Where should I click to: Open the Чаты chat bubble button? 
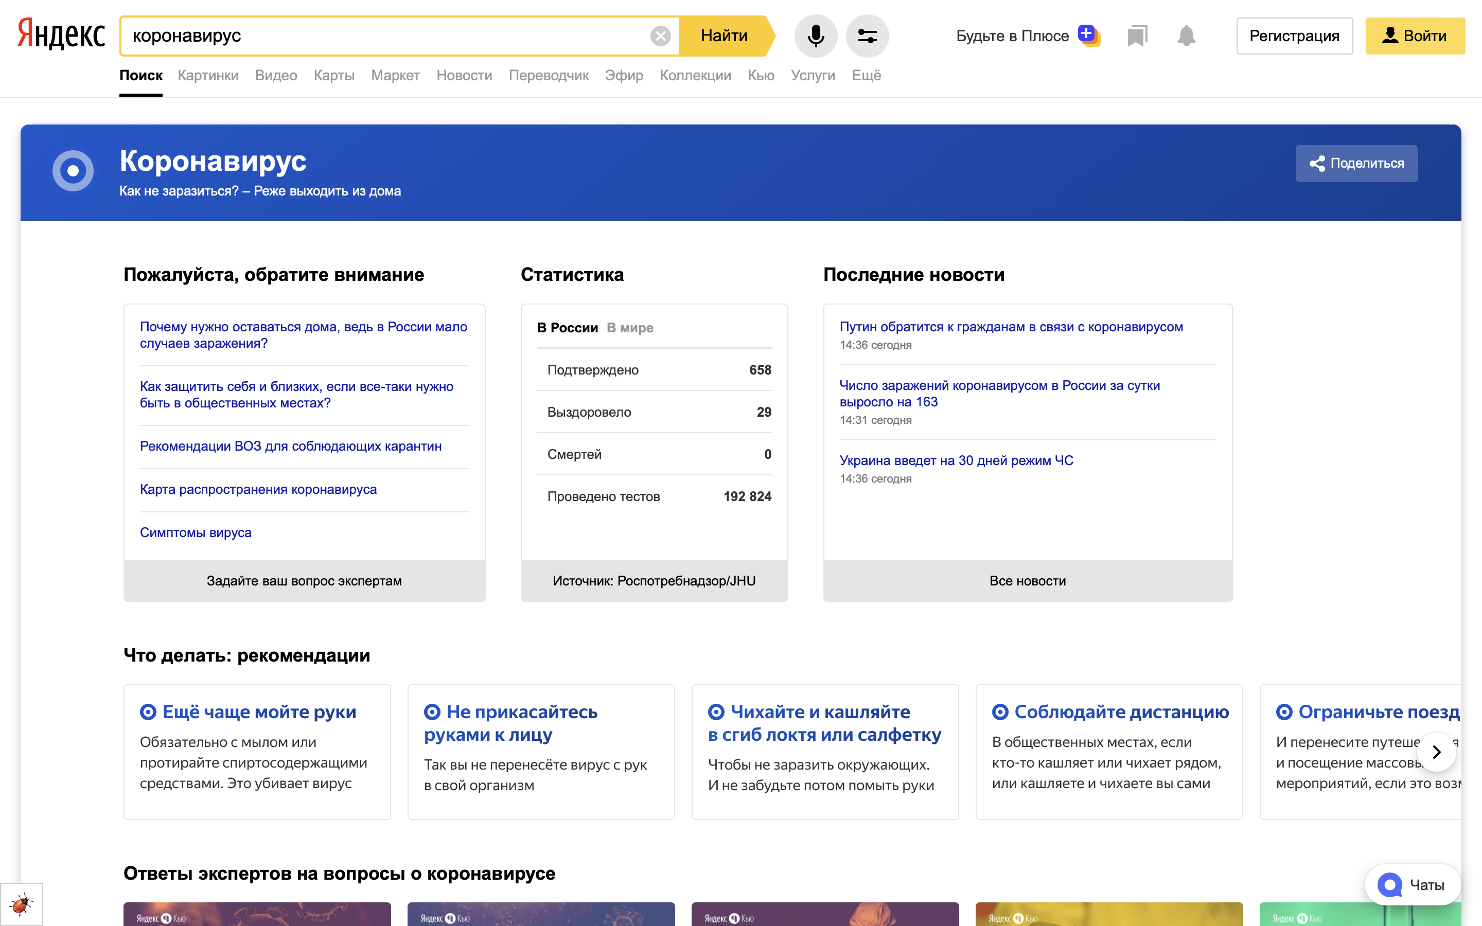point(1412,884)
